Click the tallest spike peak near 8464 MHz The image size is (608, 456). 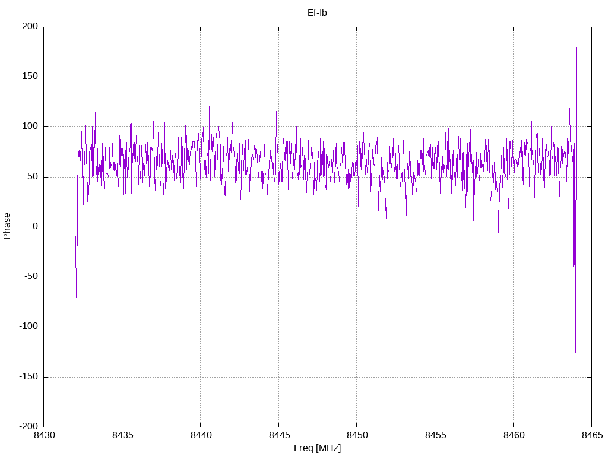coord(576,47)
